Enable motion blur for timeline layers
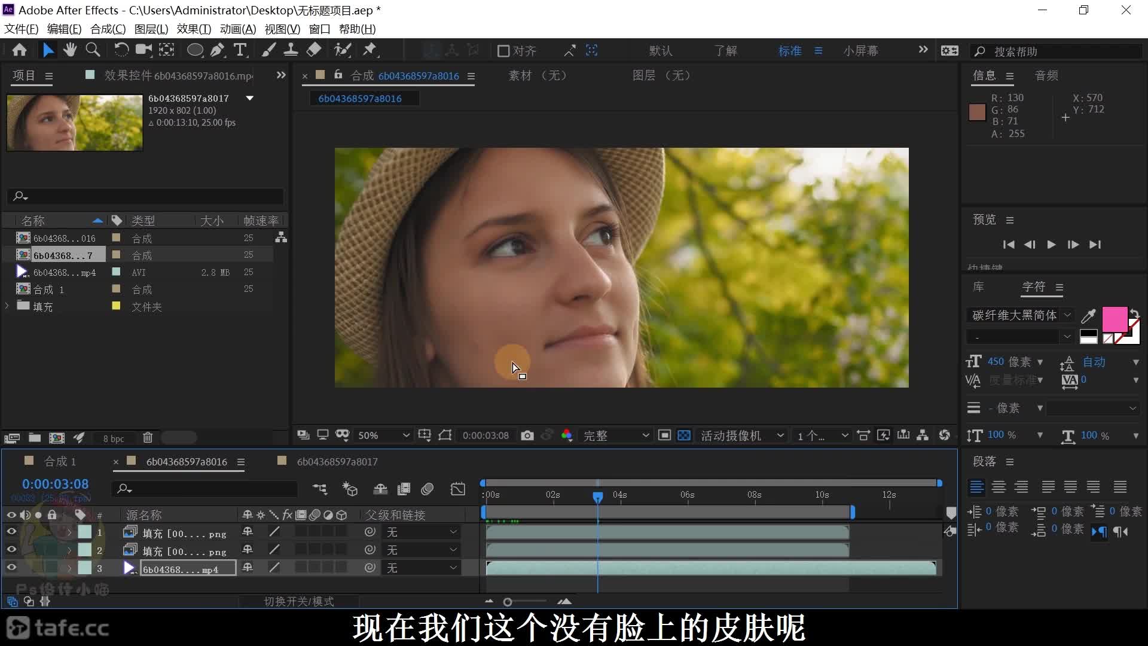1148x646 pixels. 427,489
